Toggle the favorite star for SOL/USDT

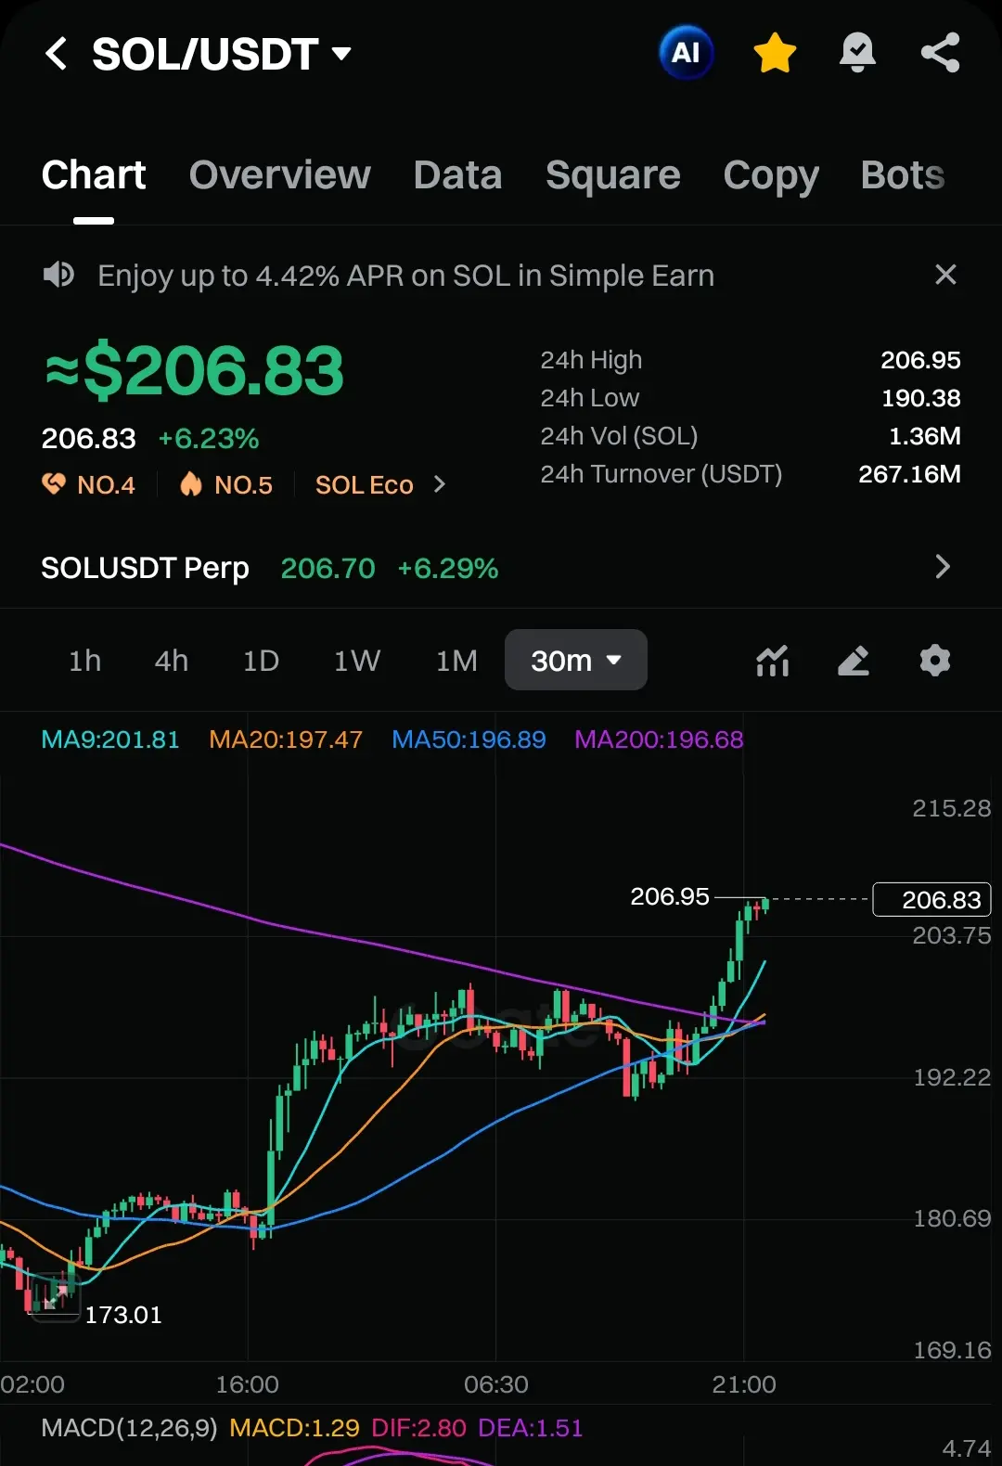click(775, 53)
